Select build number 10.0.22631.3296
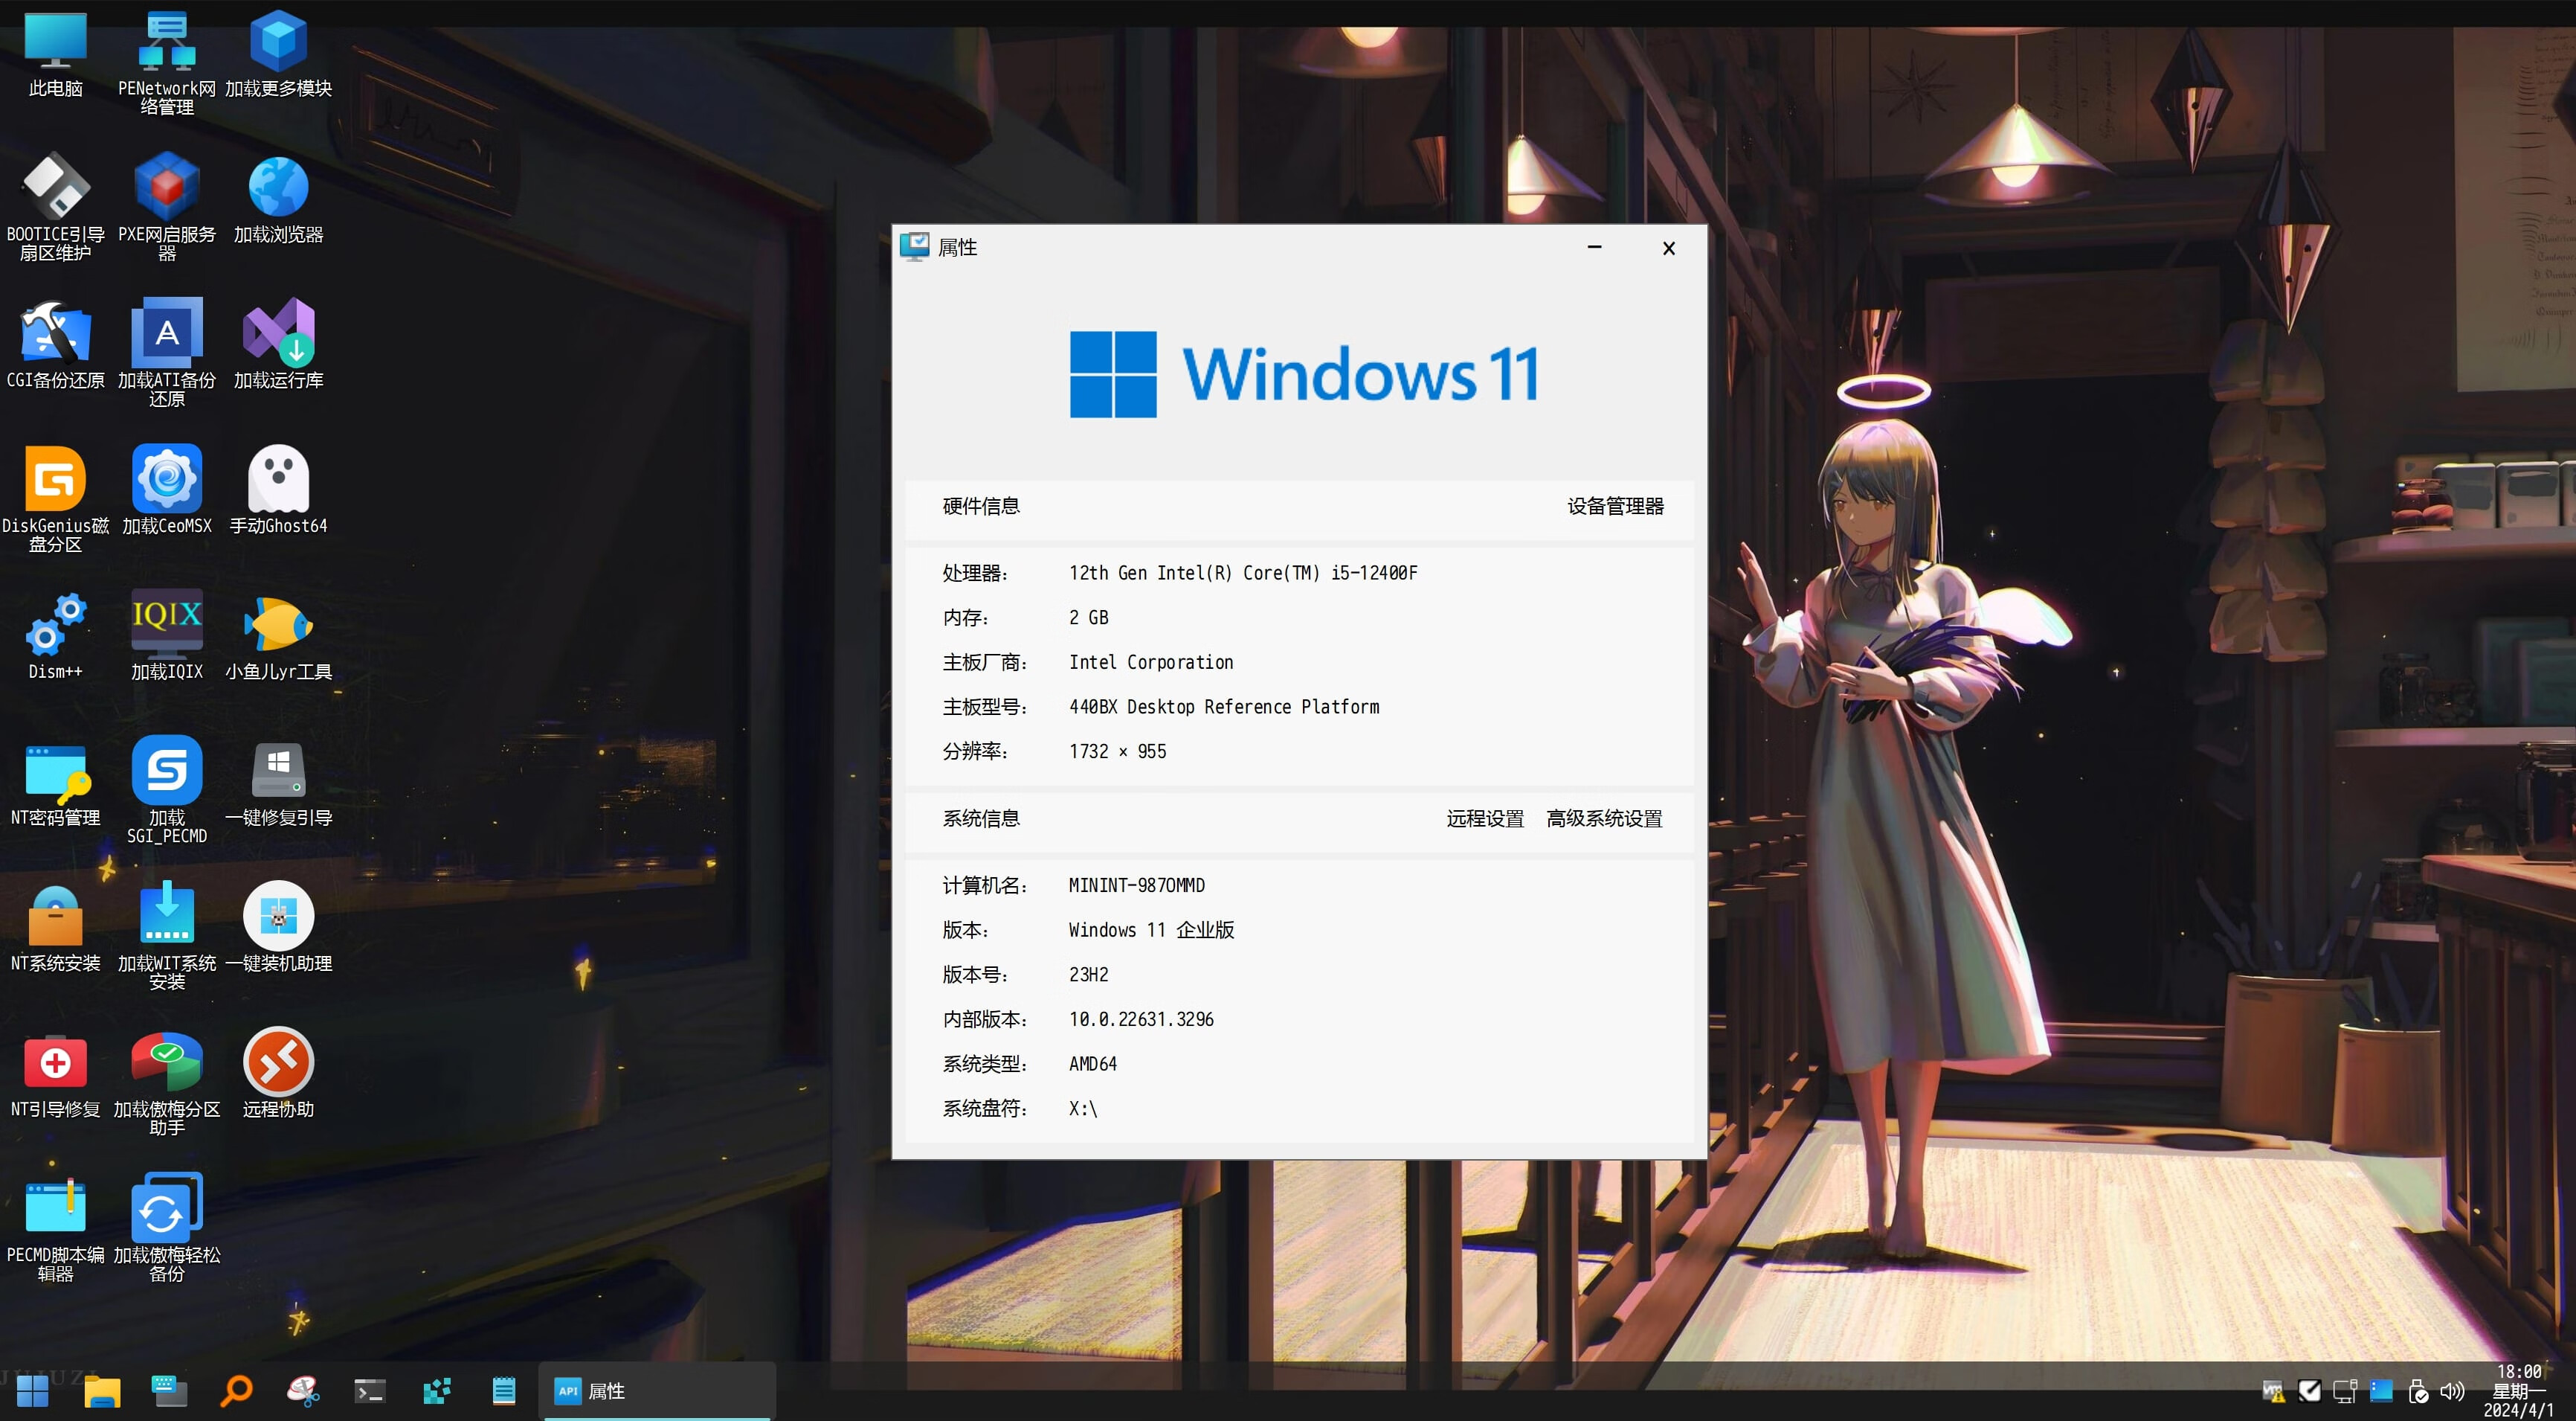 click(x=1141, y=1020)
